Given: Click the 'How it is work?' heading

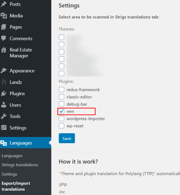Looking at the screenshot, I should [x=78, y=162].
